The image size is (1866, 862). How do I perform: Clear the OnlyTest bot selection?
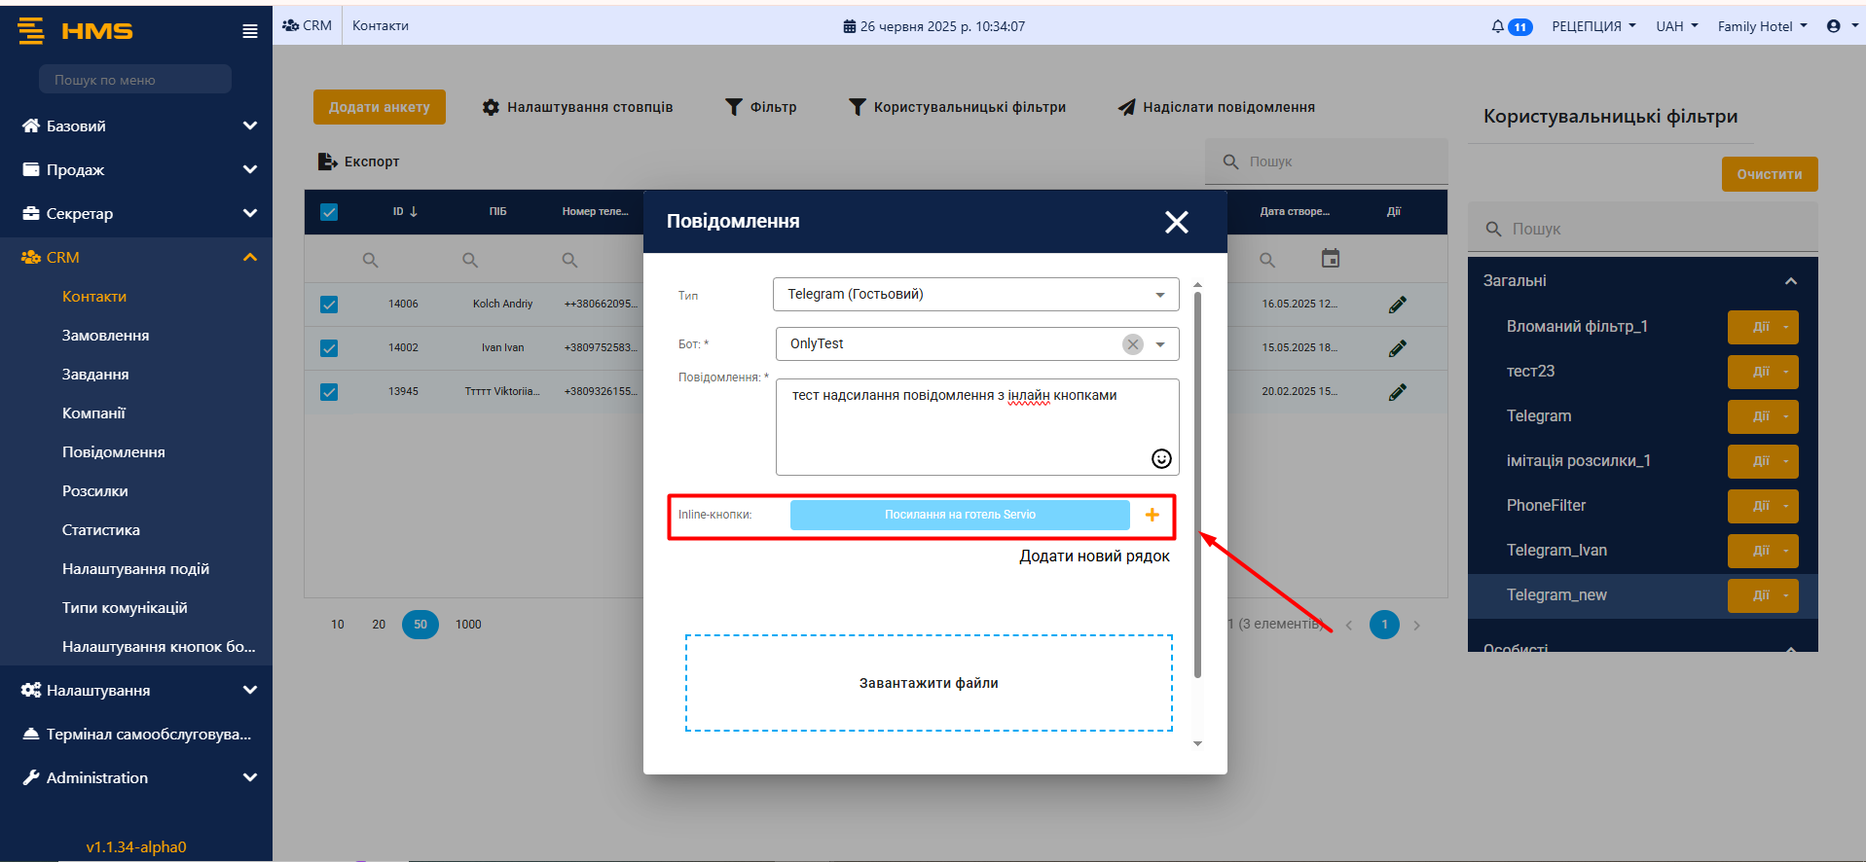point(1132,344)
